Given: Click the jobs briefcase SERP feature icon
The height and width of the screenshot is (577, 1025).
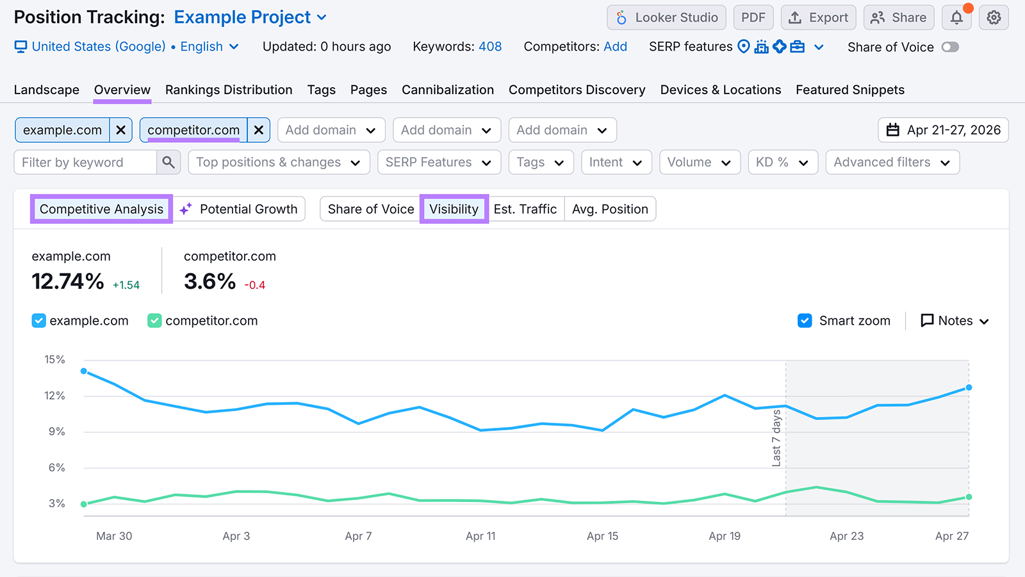Looking at the screenshot, I should pyautogui.click(x=798, y=47).
